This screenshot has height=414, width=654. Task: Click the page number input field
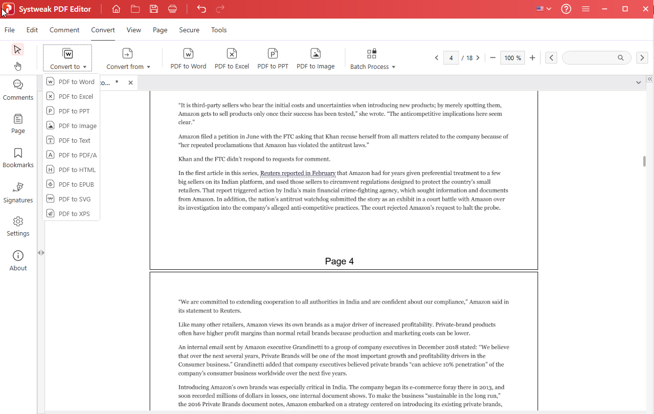tap(451, 58)
